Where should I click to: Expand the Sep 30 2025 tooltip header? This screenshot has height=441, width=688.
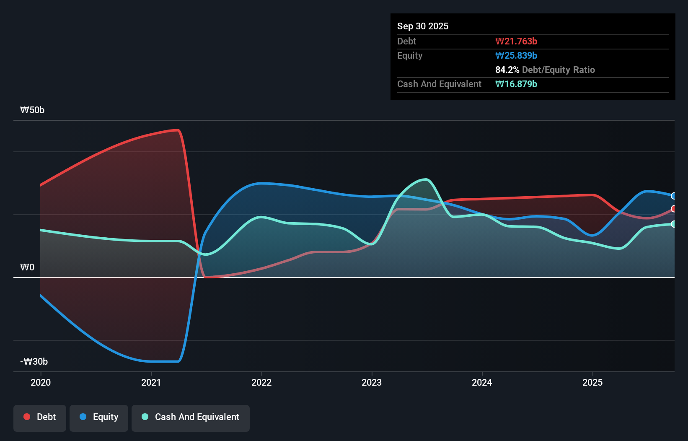tap(423, 26)
